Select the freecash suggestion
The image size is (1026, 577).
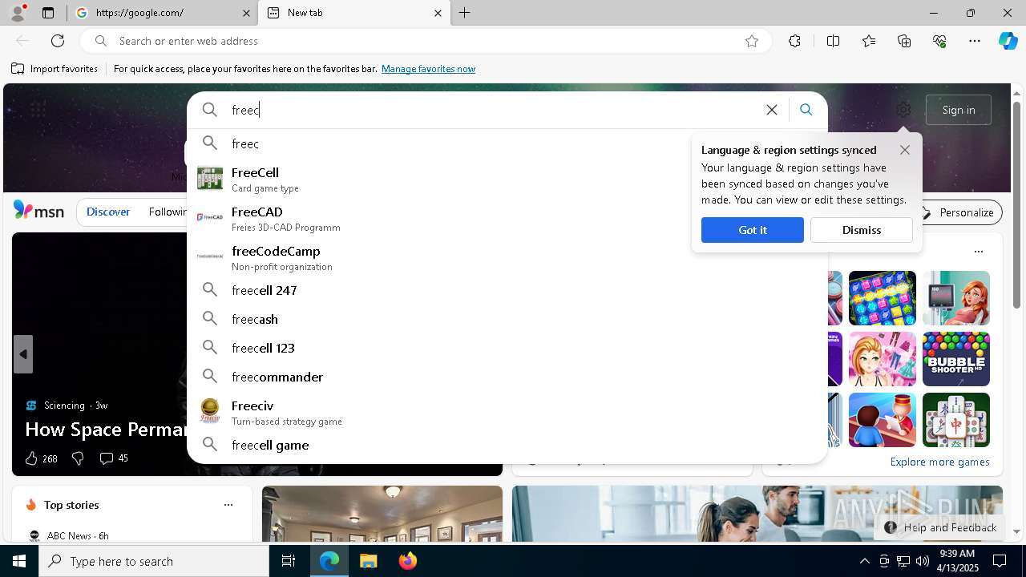tap(507, 319)
